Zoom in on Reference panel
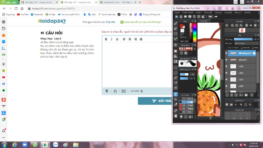 click(241, 105)
